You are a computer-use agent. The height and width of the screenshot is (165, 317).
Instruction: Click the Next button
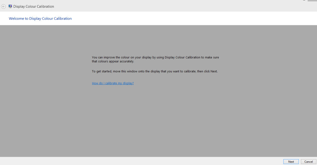[x=291, y=162]
